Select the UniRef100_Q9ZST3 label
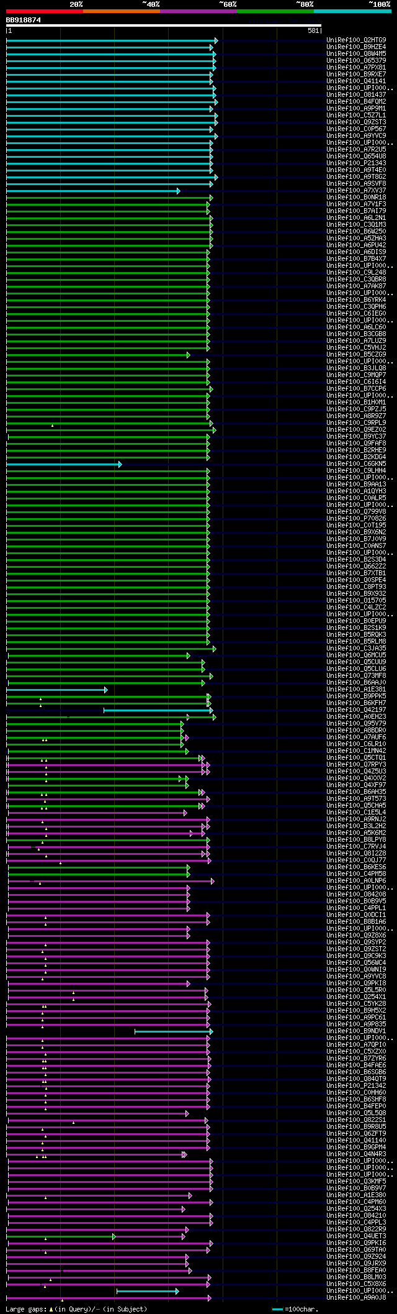 (x=356, y=122)
